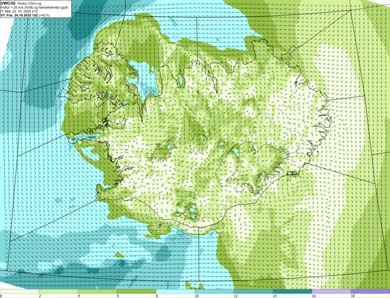The width and height of the screenshot is (390, 298).
Task: Click the 8–10 m/s light cyan legend swatch
Action: (175, 291)
